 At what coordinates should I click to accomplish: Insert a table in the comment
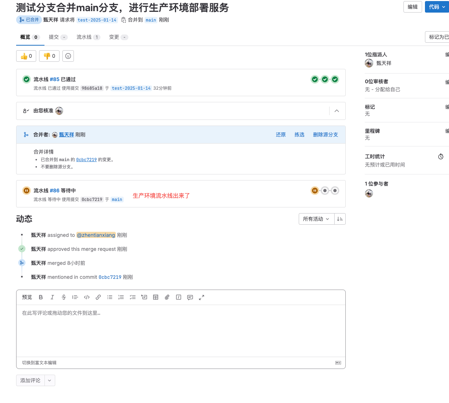[x=156, y=297]
